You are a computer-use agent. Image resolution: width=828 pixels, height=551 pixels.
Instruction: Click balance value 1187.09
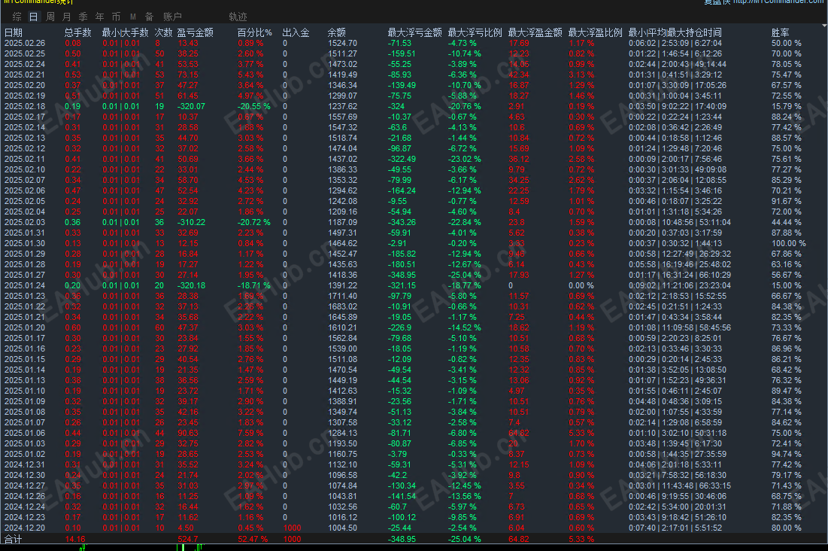343,223
